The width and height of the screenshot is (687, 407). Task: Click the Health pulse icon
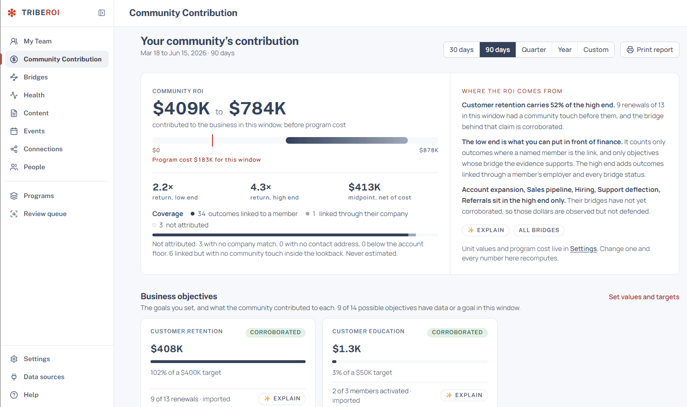[14, 95]
